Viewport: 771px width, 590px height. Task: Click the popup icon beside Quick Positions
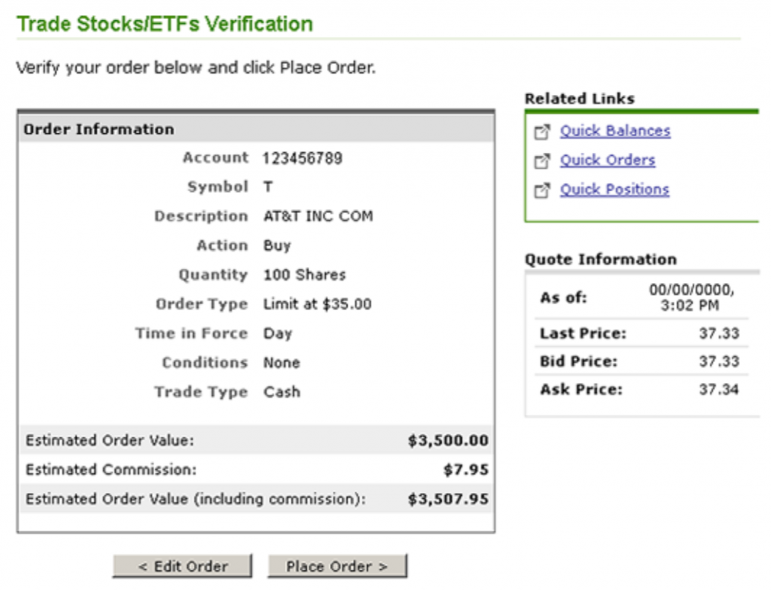point(542,189)
